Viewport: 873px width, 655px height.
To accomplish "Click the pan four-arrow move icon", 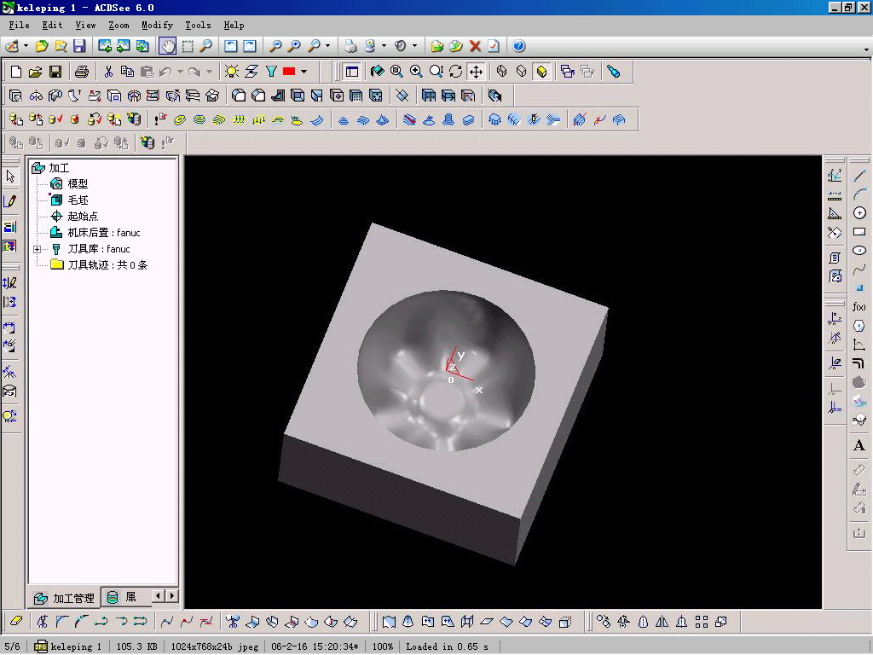I will click(x=476, y=72).
